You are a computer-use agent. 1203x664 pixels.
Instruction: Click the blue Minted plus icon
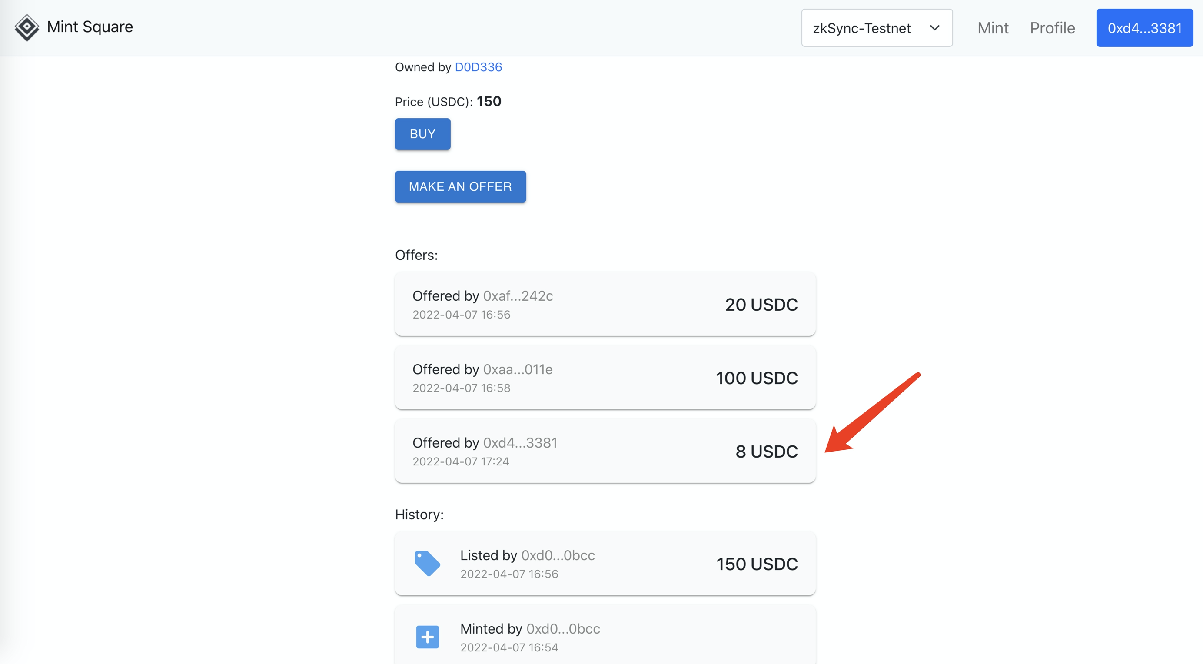[427, 637]
